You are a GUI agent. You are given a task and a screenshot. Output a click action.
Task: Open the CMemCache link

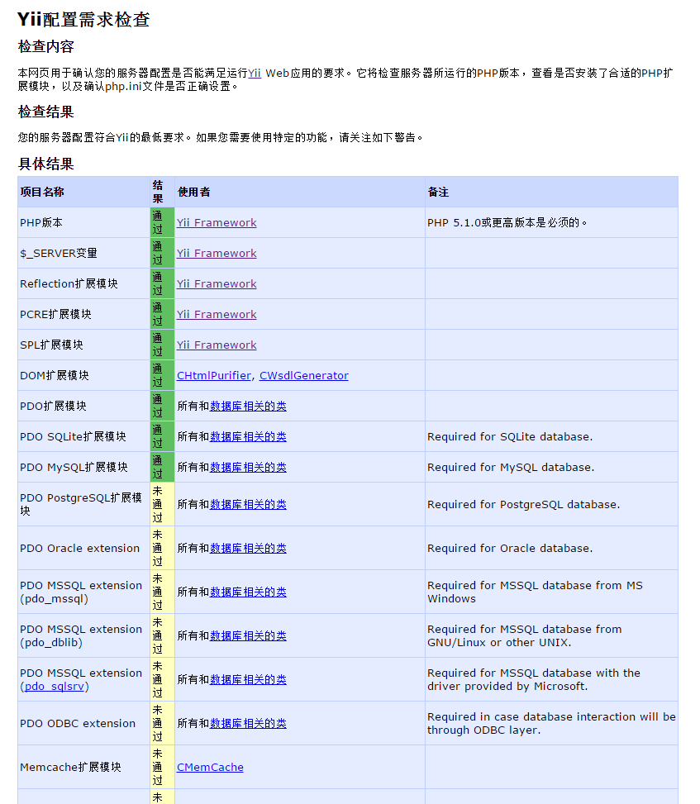coord(210,767)
